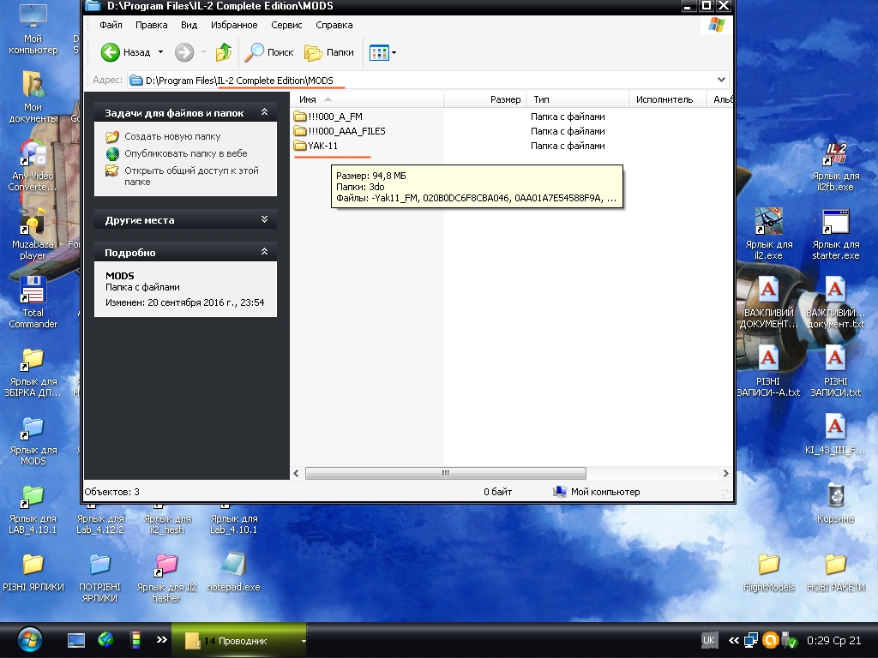Select the !!!000_AAA_FILES folder

[x=346, y=131]
